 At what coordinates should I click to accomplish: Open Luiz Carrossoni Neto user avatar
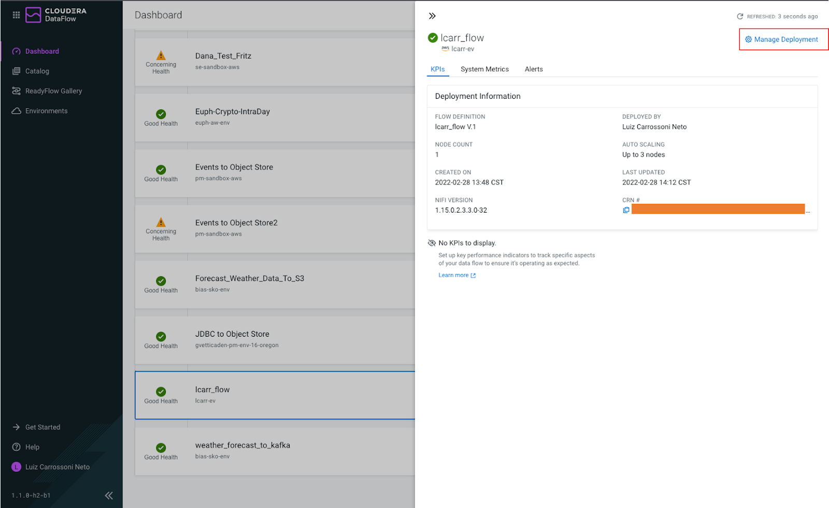[x=16, y=467]
